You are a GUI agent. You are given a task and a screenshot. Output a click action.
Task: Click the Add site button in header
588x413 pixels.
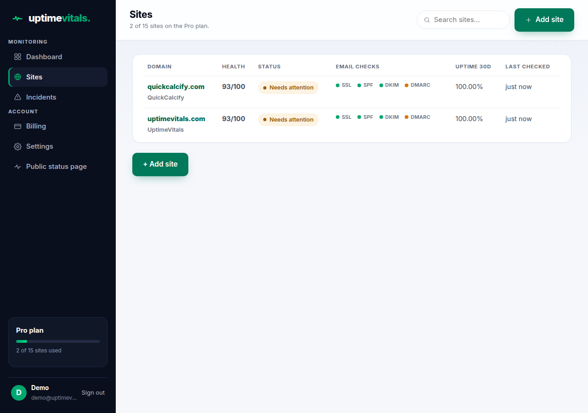tap(544, 20)
